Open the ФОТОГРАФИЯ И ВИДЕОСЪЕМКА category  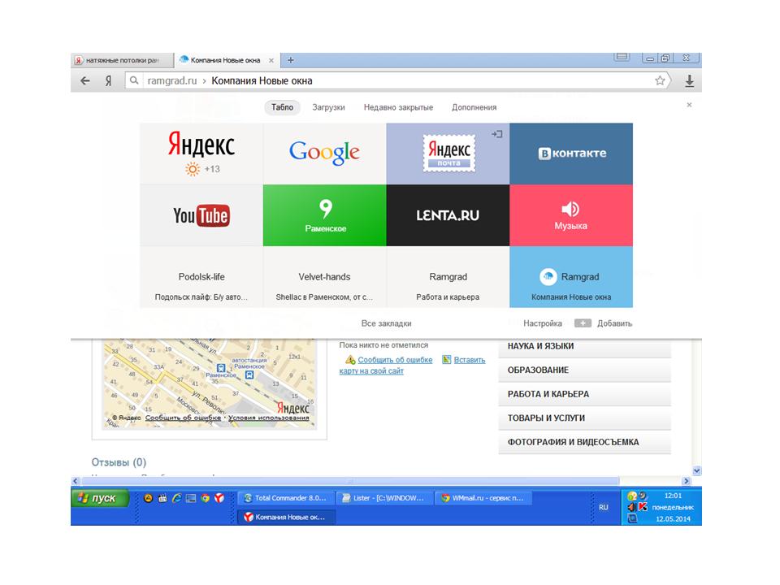point(584,442)
